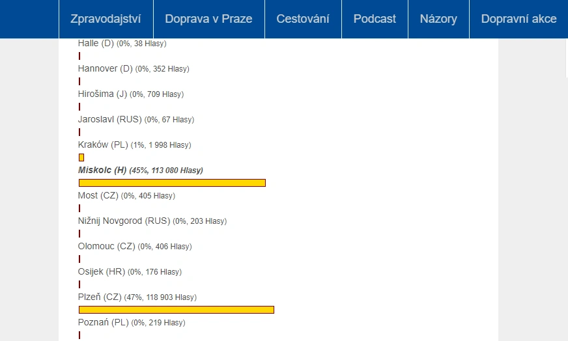The image size is (568, 341).
Task: Click the Hannover (D) poll entry
Action: 105,68
